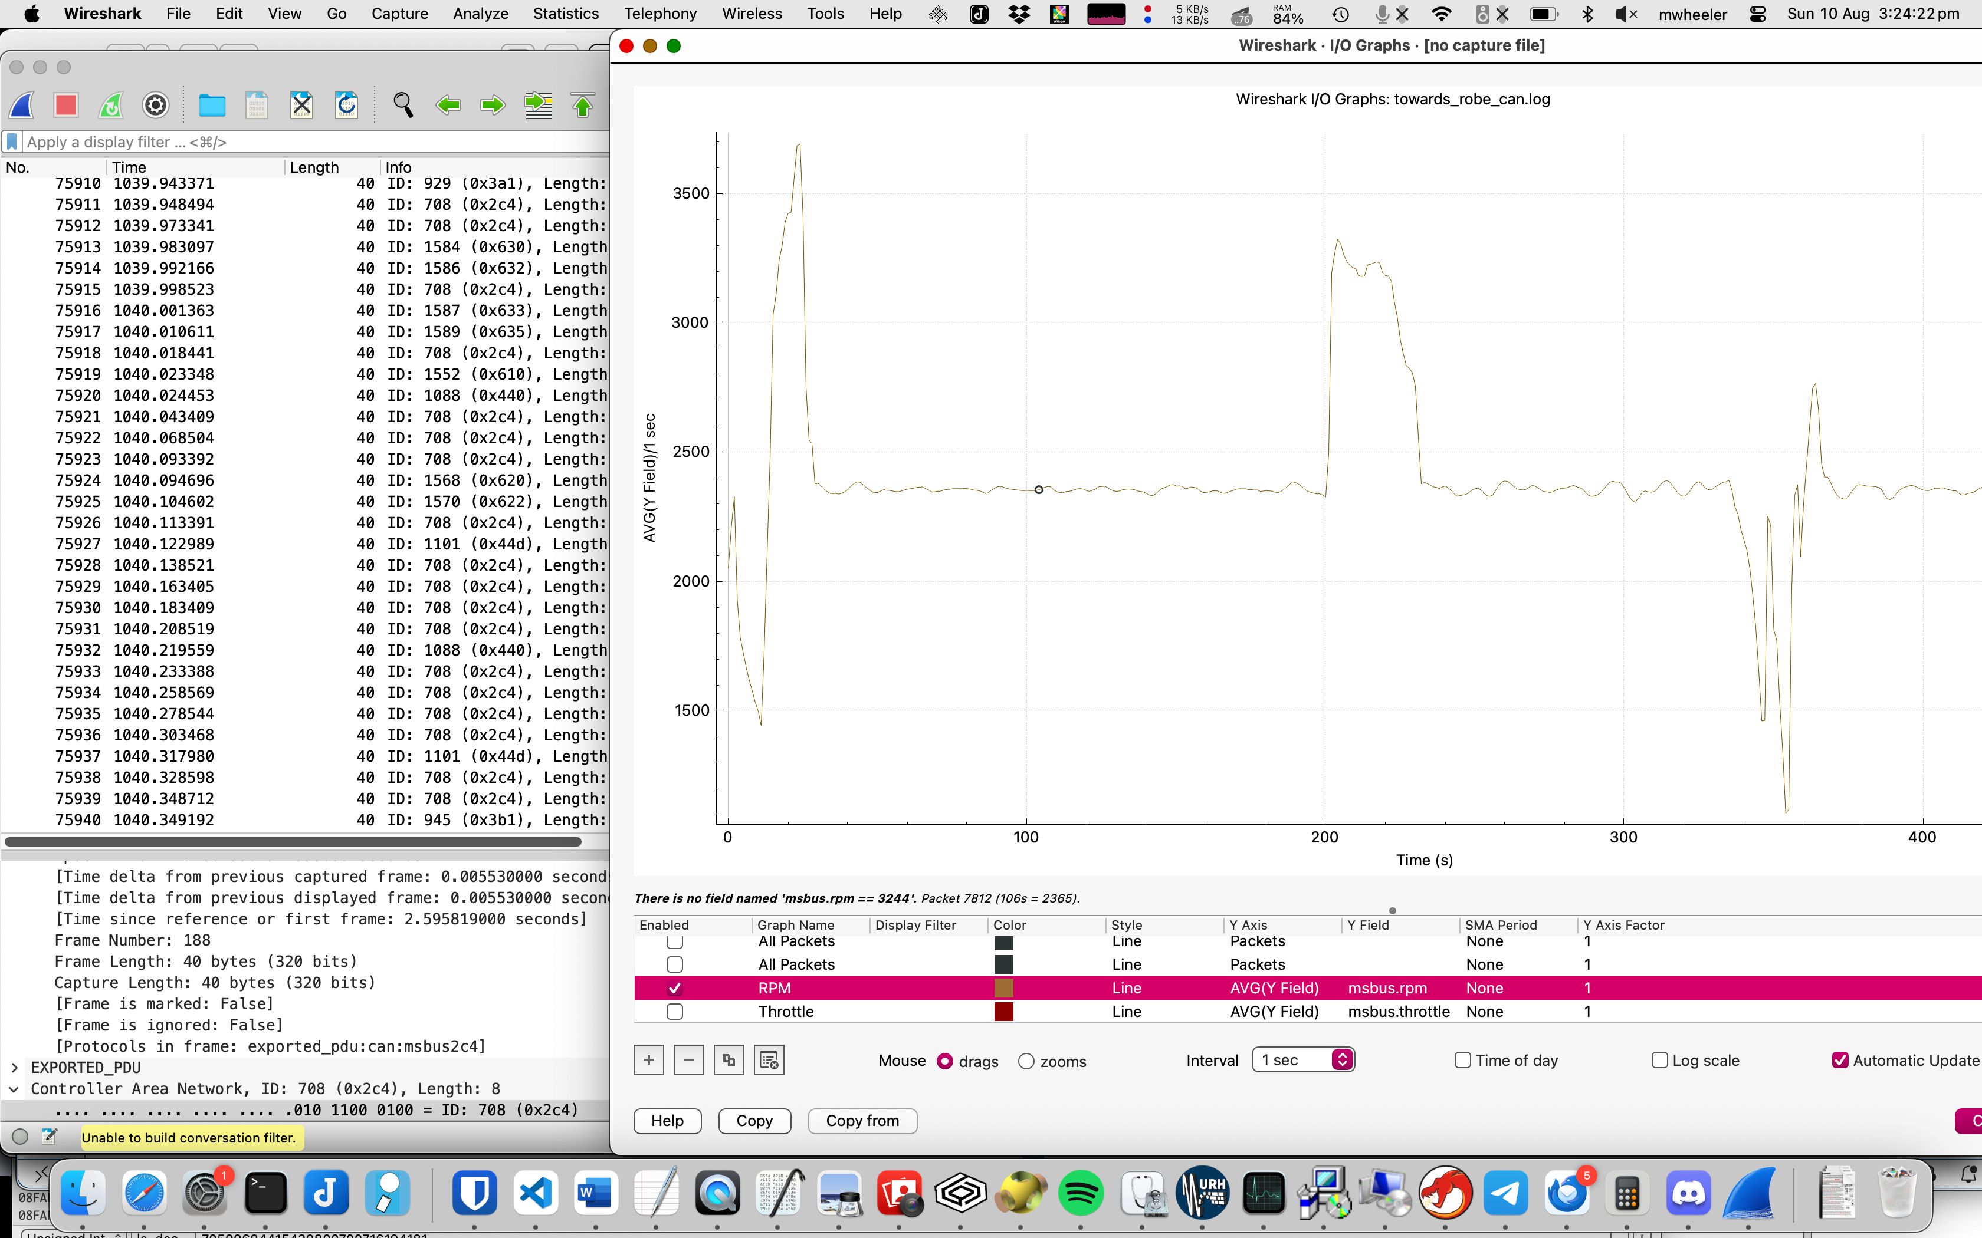Reload the capture file with the refresh icon
Image resolution: width=1982 pixels, height=1238 pixels.
(346, 105)
